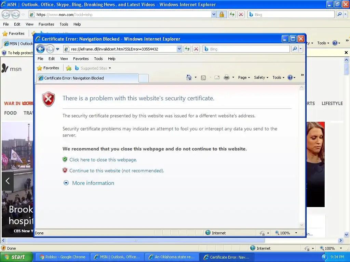Screen dimensions: 350x262
Task: Click Forward arrow in MSN window
Action: (x=15, y=14)
